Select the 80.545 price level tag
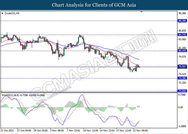The width and height of the screenshot is (188, 134). [x=182, y=51]
